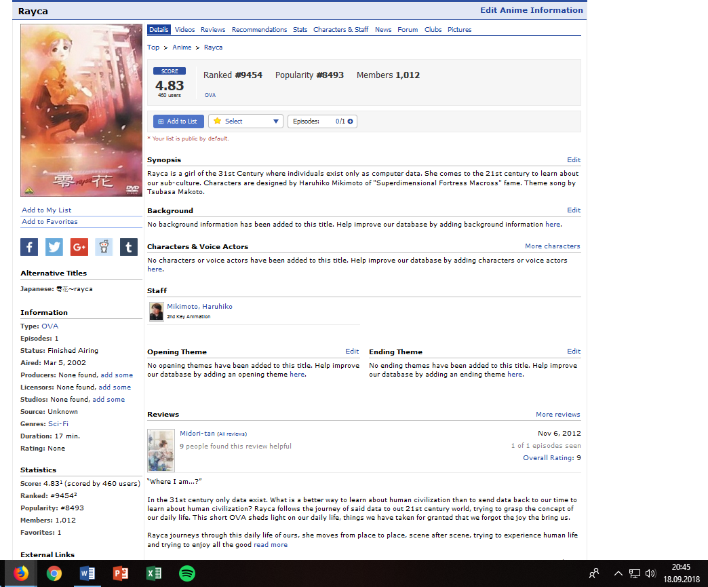Screen dimensions: 708x587
Task: Open Mikimoto, Haruhiko staff link
Action: pyautogui.click(x=199, y=306)
